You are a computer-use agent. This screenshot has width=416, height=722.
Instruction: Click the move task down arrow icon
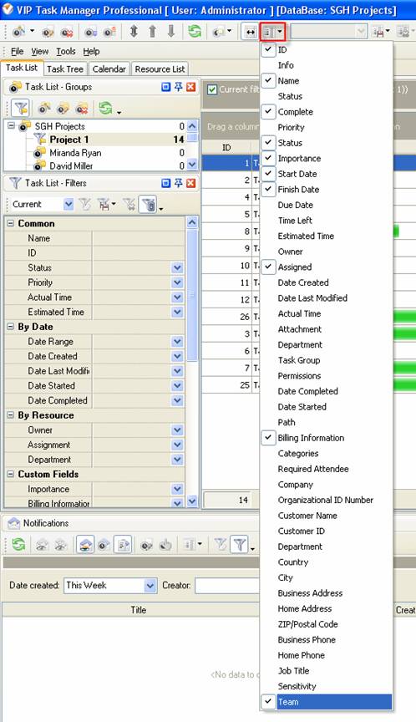[170, 31]
